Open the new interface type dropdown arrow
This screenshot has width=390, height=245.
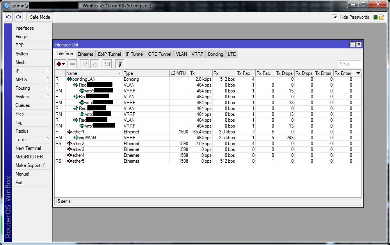[x=64, y=64]
